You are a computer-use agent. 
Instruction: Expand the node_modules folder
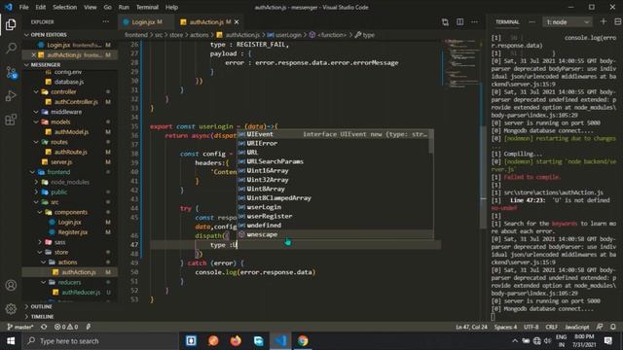tap(36, 182)
